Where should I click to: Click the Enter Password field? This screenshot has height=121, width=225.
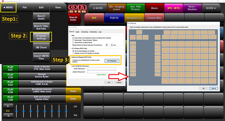click(101, 69)
